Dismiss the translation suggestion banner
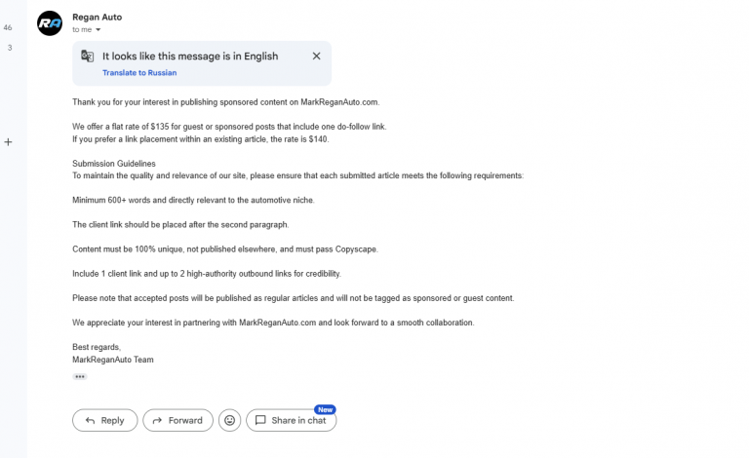The width and height of the screenshot is (749, 458). pos(316,56)
